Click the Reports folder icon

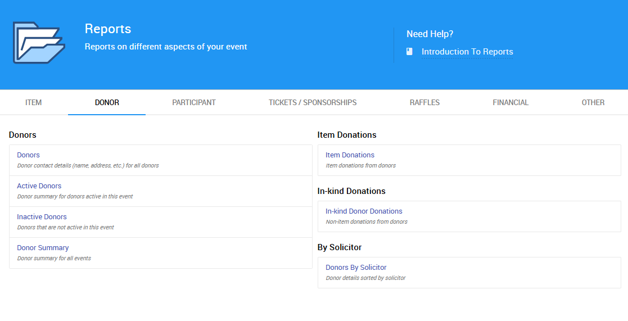click(x=39, y=43)
